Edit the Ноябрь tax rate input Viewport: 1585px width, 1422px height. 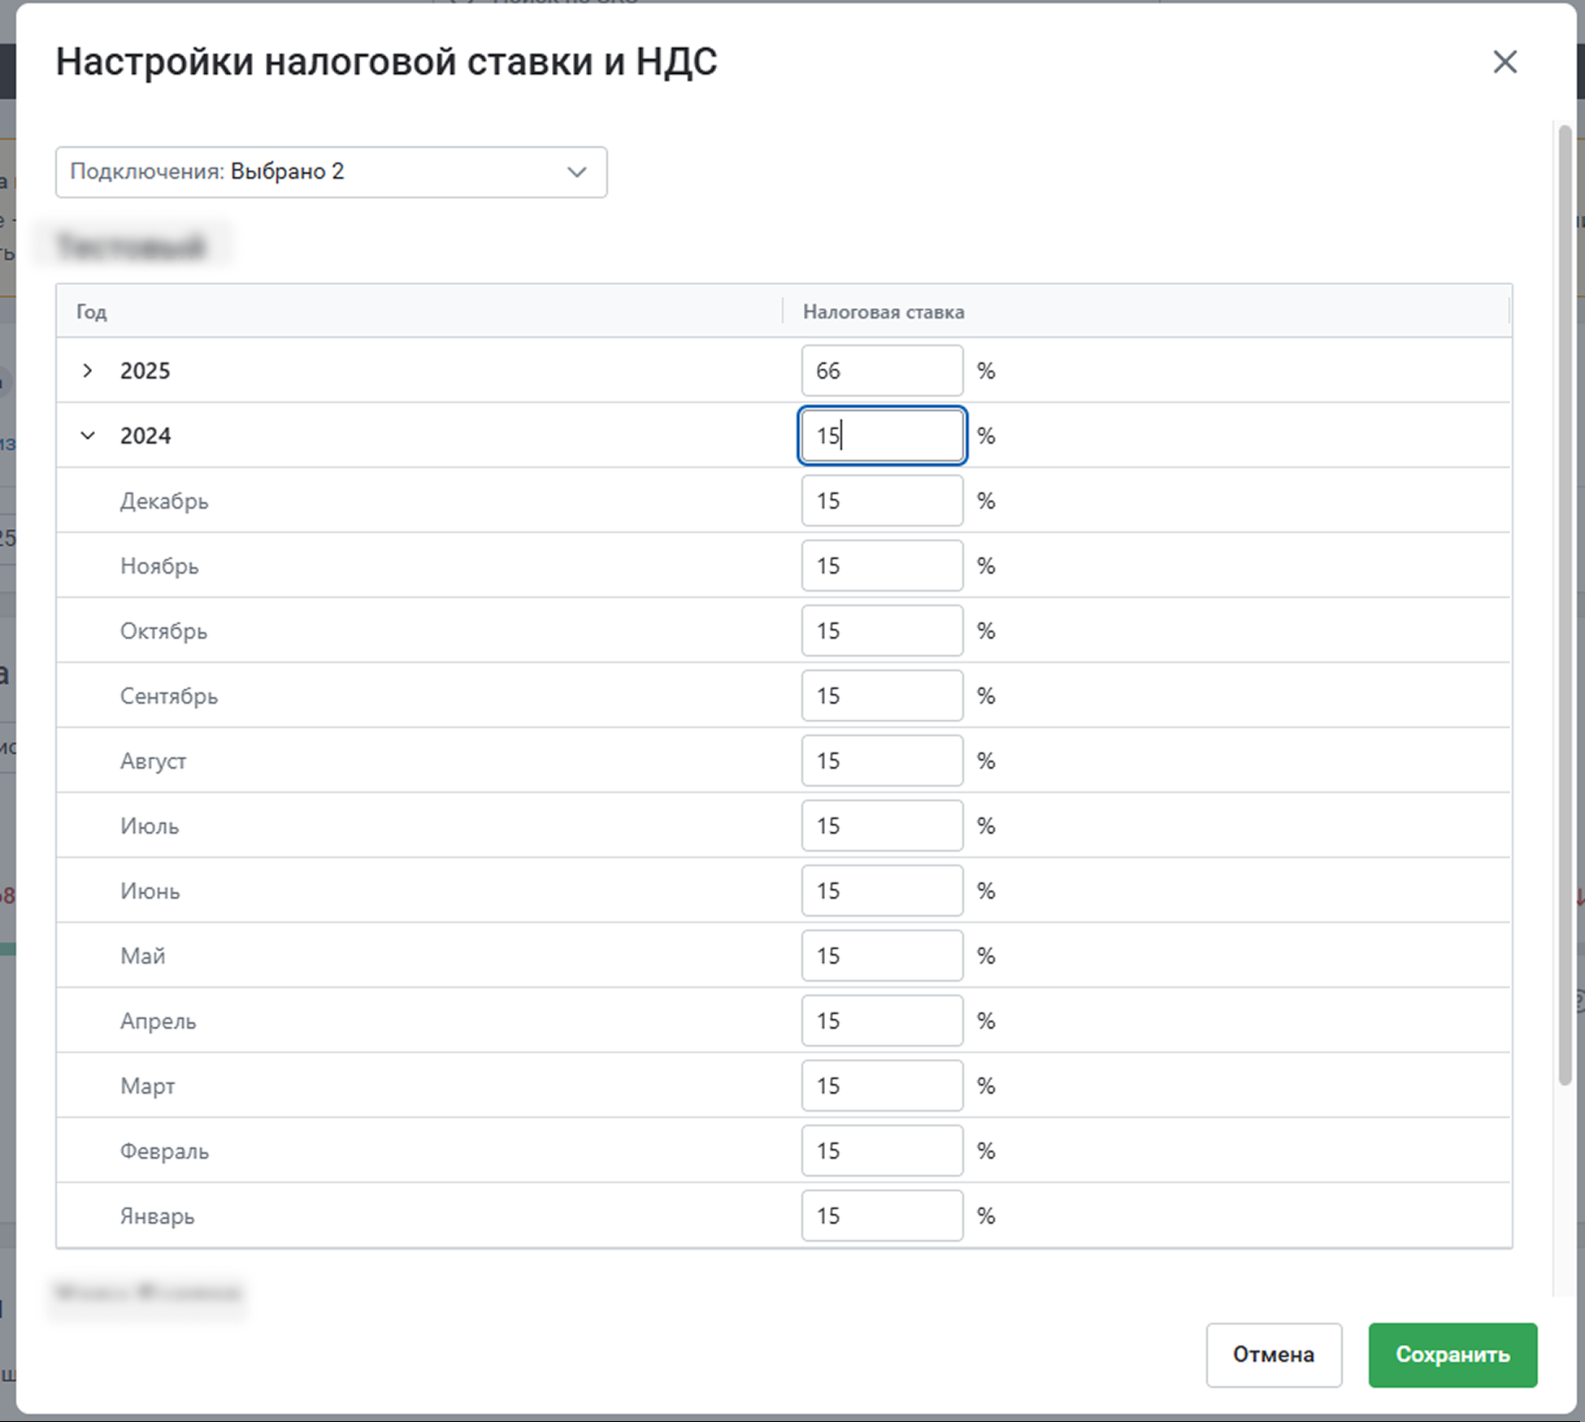pyautogui.click(x=882, y=566)
